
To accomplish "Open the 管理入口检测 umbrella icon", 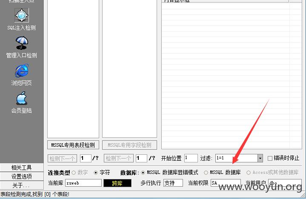I will coord(22,43).
